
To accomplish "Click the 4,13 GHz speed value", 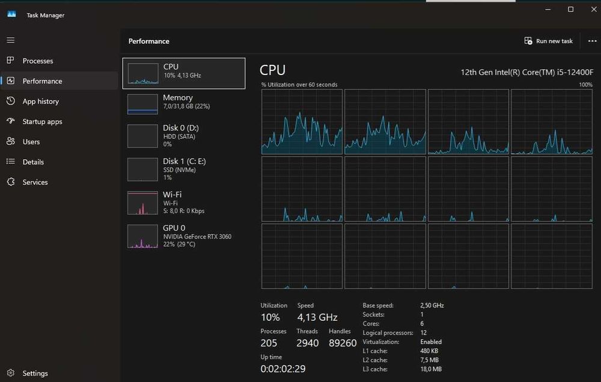I will click(x=317, y=317).
